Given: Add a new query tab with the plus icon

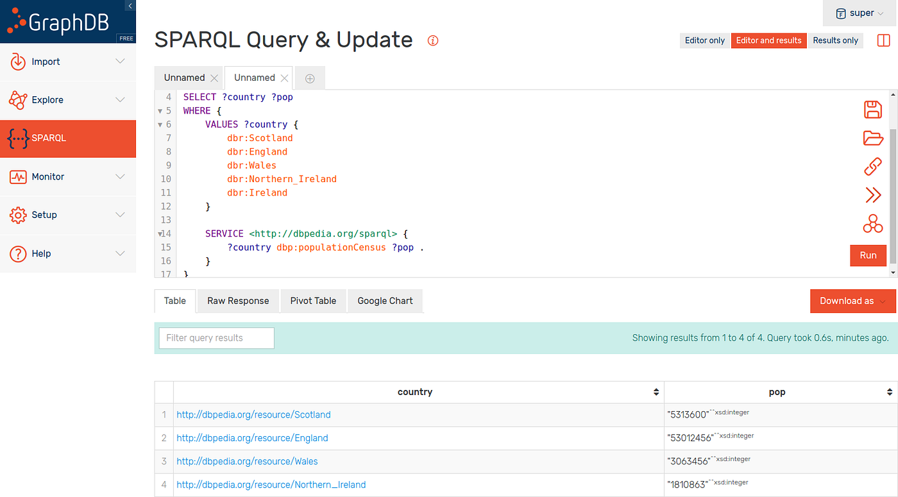Looking at the screenshot, I should pos(310,78).
